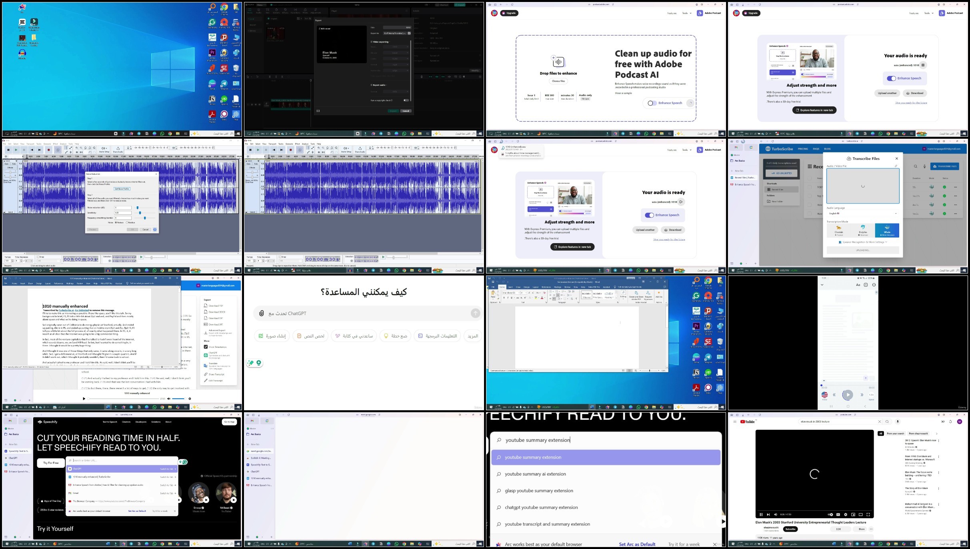Expand Speaker Recognition & More Settings
Screen dimensions: 970x549
tap(863, 242)
